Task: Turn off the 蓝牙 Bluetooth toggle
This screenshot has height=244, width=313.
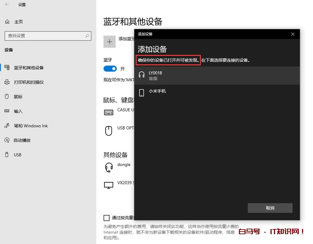Action: [110, 69]
